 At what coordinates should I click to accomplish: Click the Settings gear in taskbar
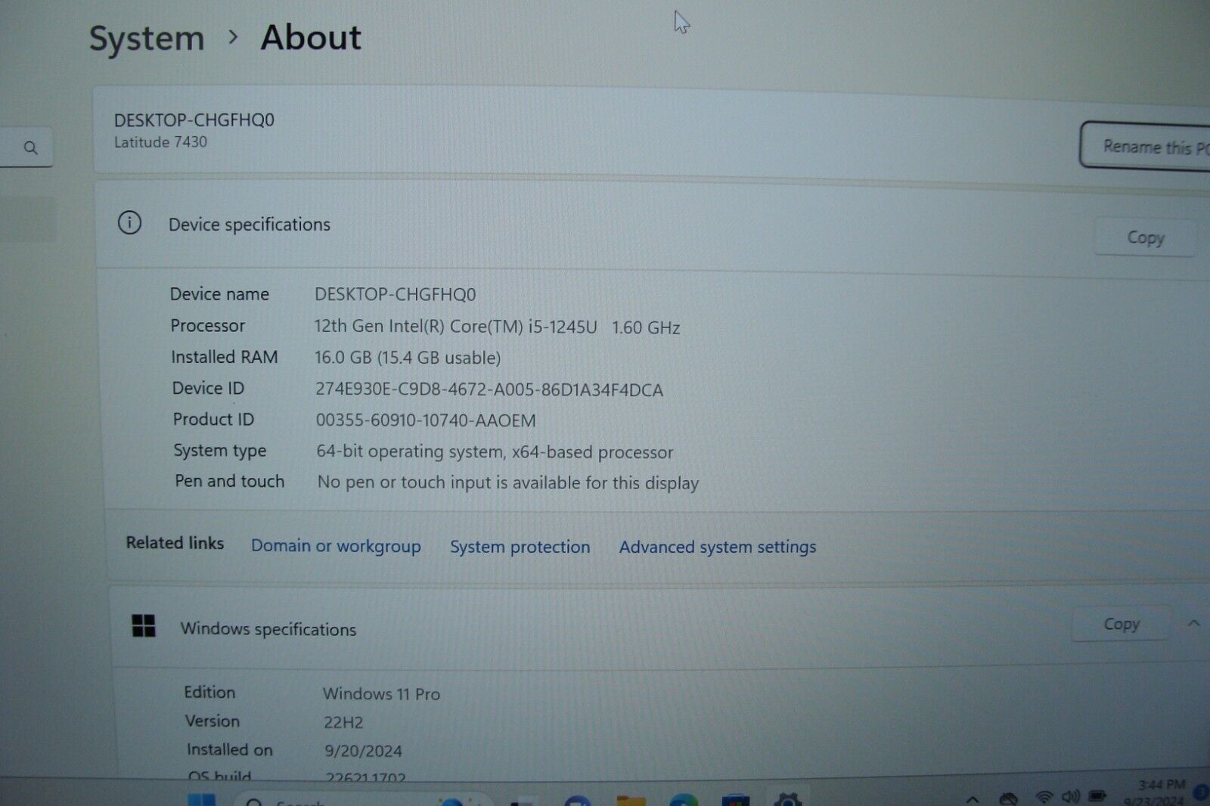787,800
